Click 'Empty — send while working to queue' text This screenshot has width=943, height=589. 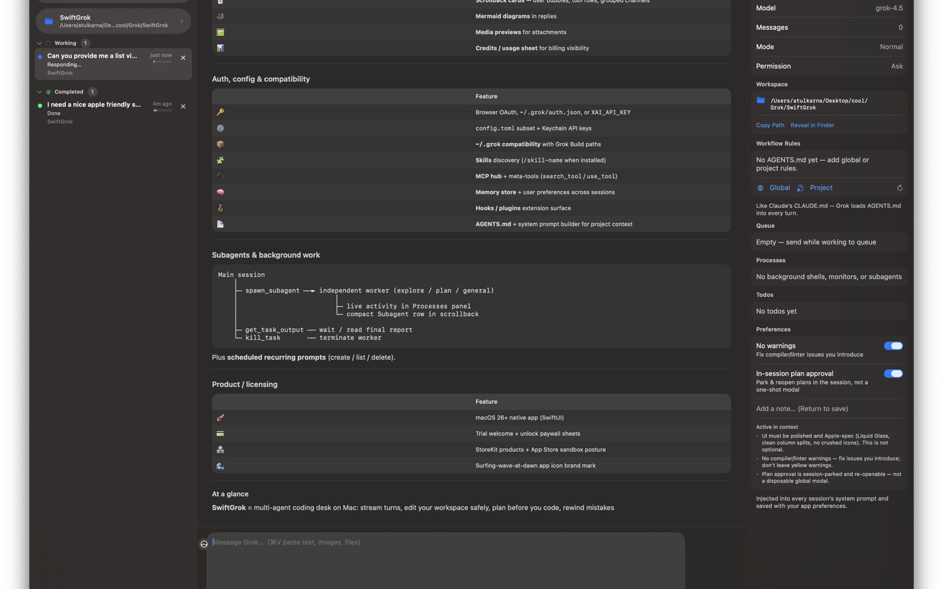click(816, 242)
